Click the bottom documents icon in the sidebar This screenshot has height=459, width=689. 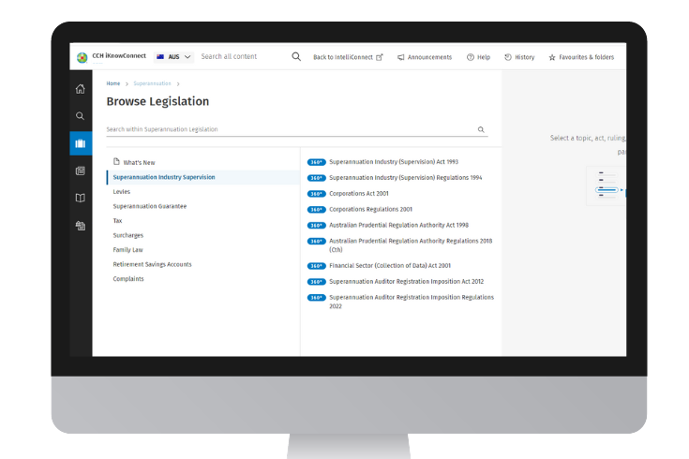coord(81,226)
